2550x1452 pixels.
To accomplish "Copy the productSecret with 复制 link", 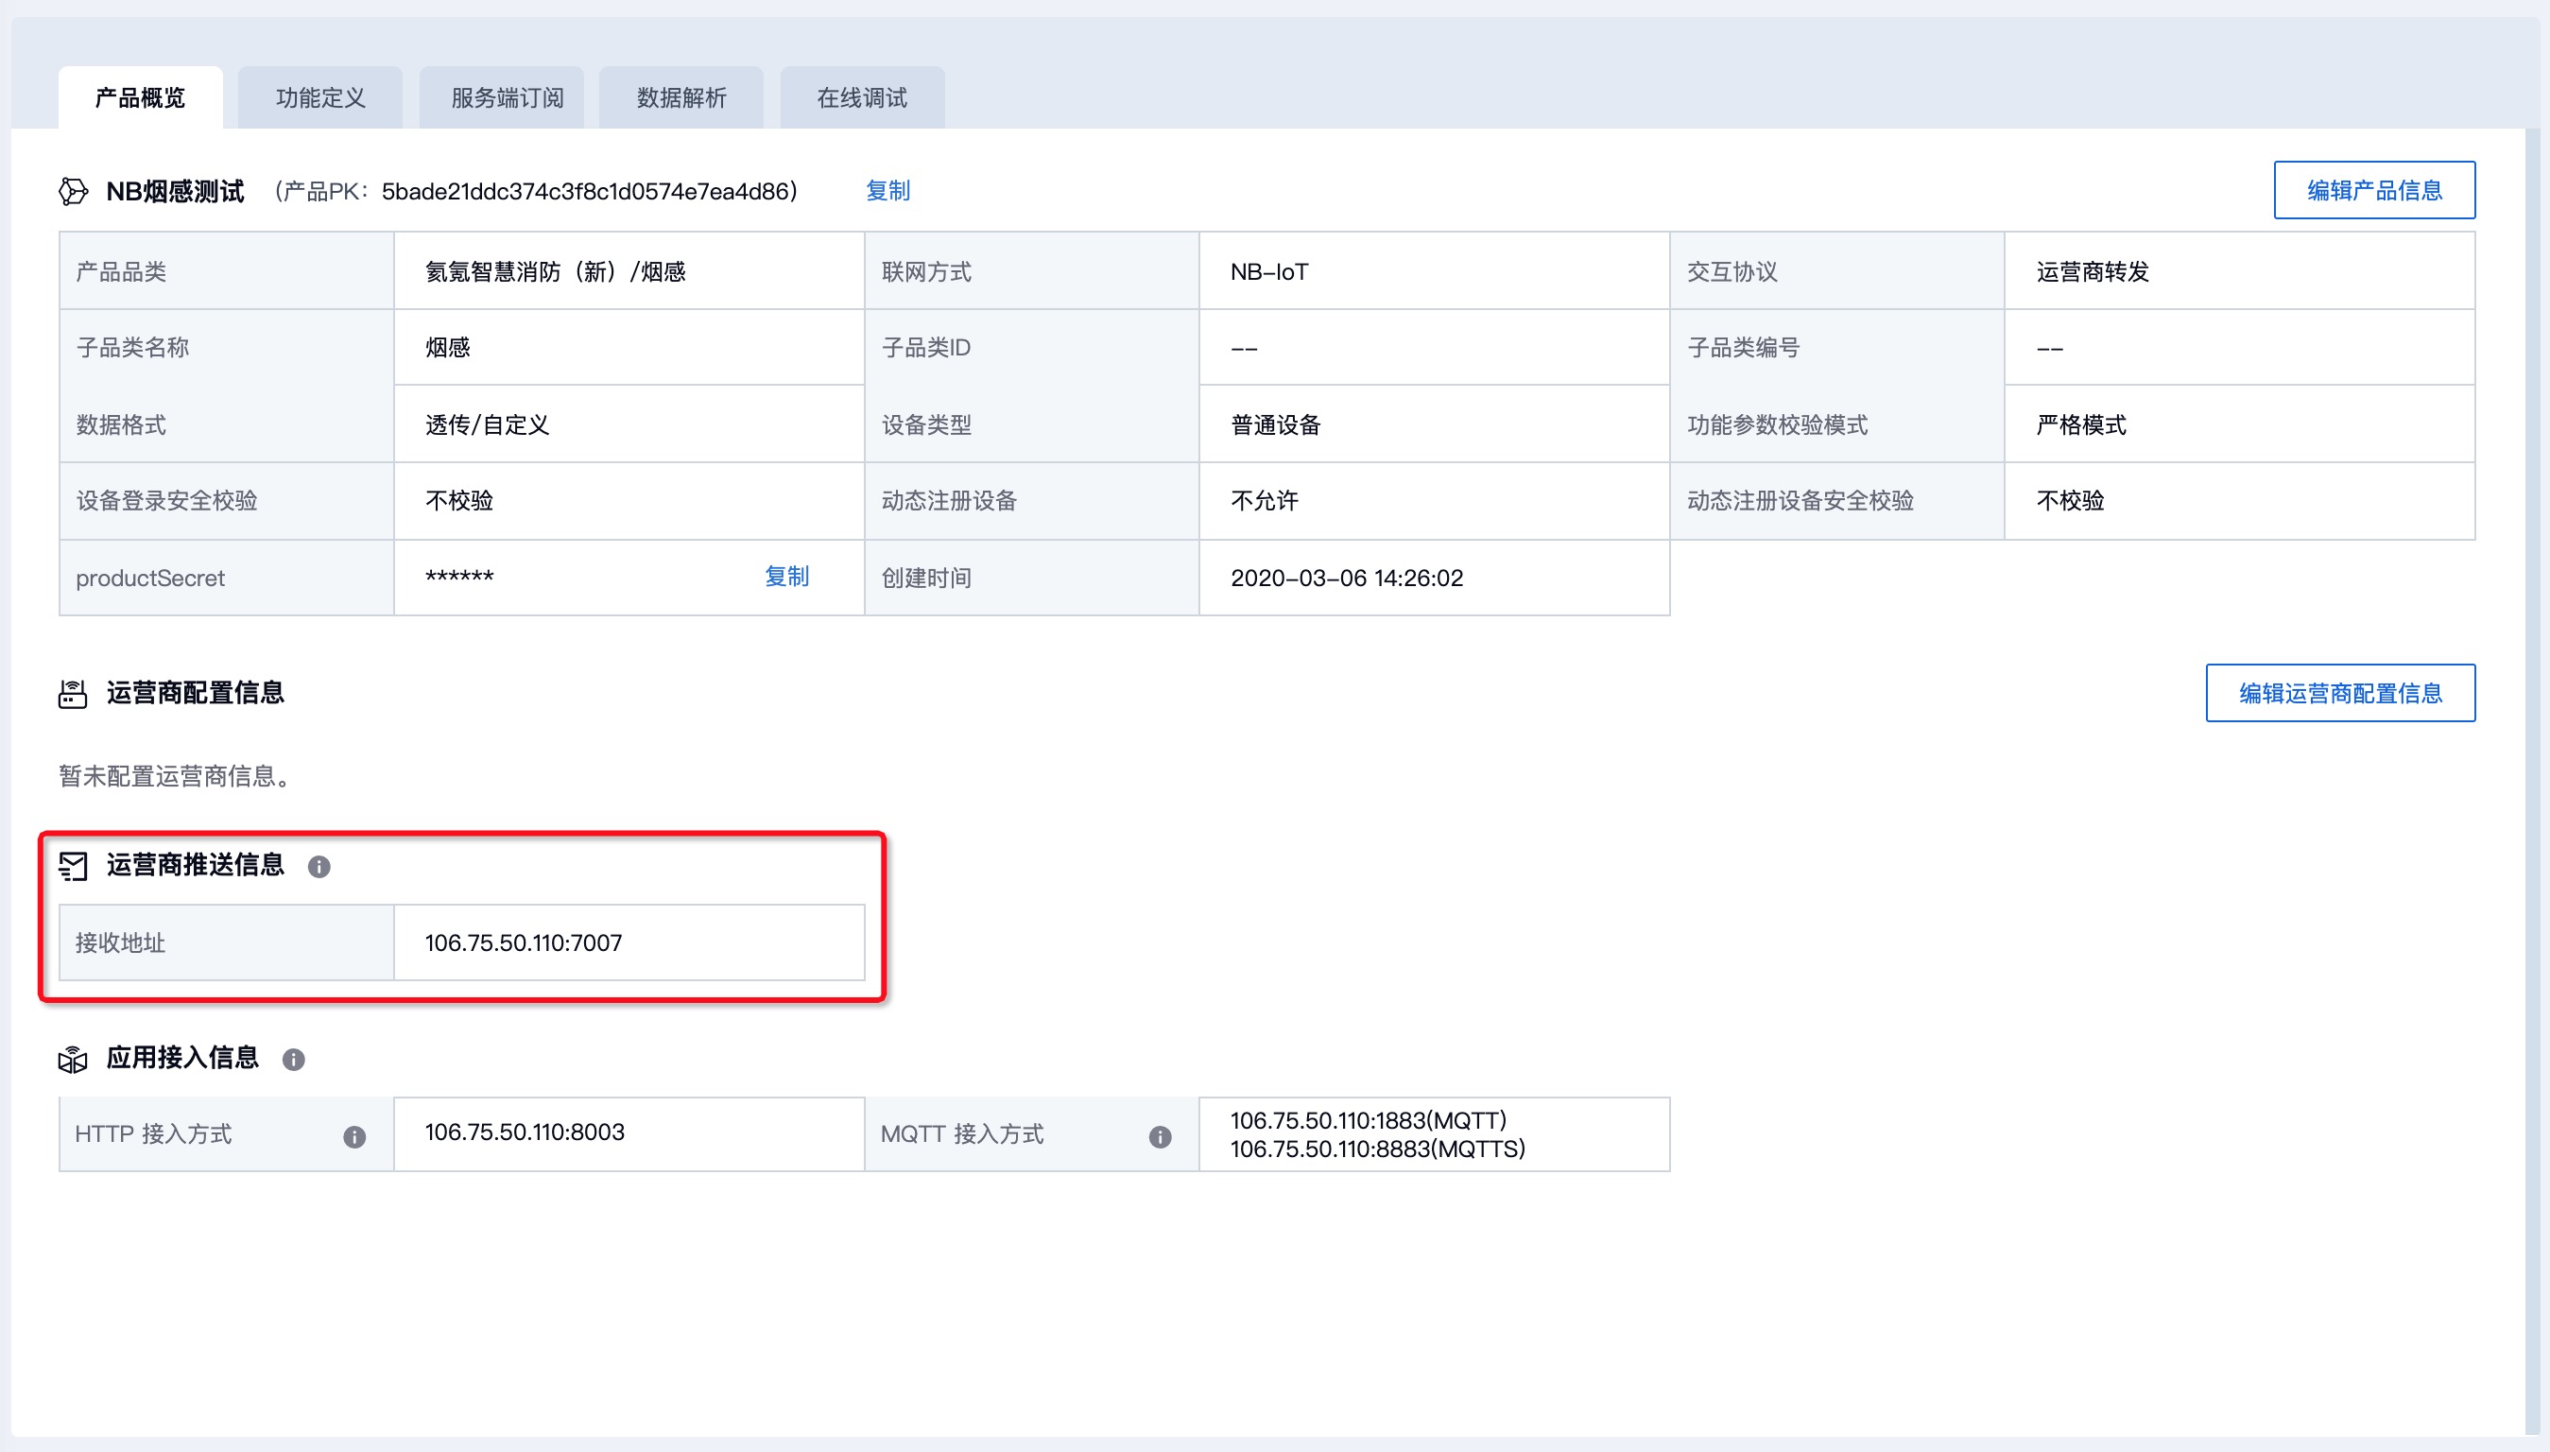I will [786, 577].
